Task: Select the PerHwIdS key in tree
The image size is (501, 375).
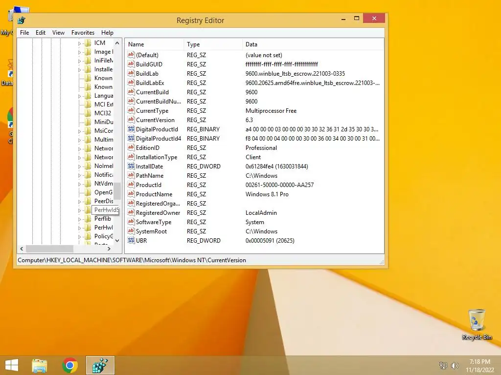Action: pyautogui.click(x=106, y=210)
